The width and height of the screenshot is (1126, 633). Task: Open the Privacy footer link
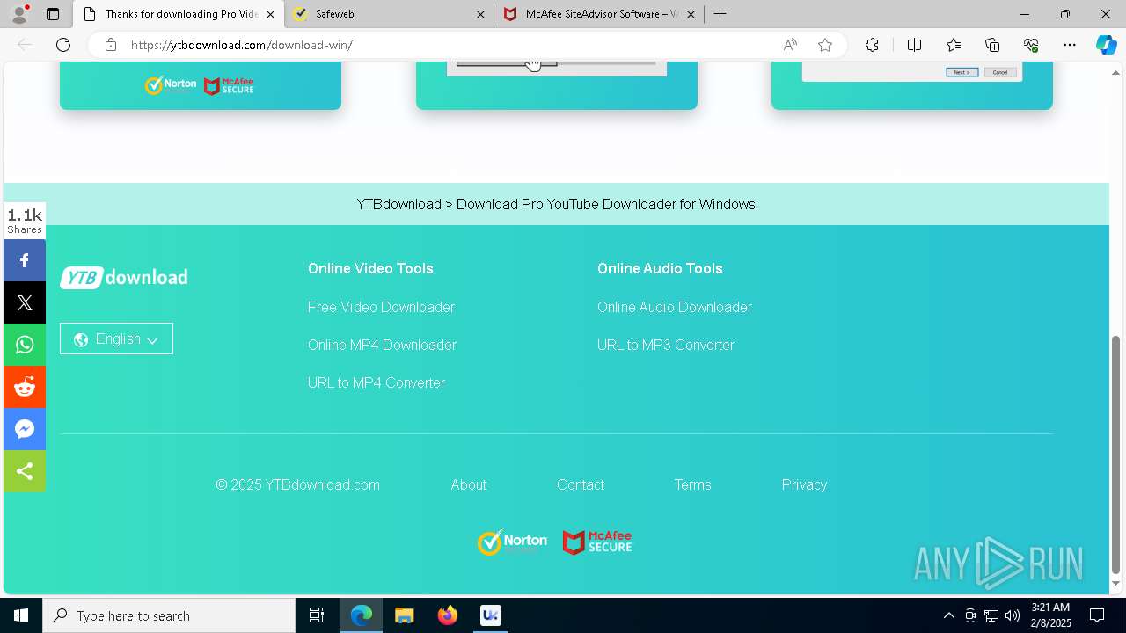804,484
